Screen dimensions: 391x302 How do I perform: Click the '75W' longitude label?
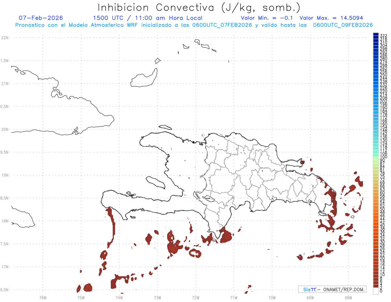pyautogui.click(x=81, y=297)
